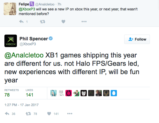Open more options on Felipe's tweet
Viewport: 159px width, 123px height.
pyautogui.click(x=84, y=22)
